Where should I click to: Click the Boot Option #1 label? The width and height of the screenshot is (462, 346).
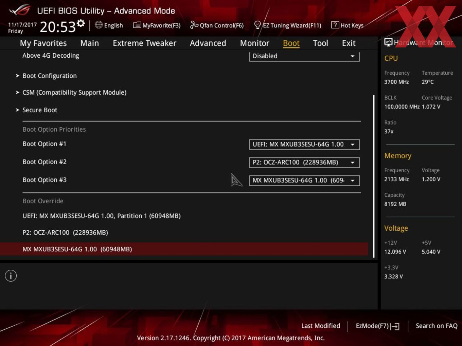click(44, 144)
